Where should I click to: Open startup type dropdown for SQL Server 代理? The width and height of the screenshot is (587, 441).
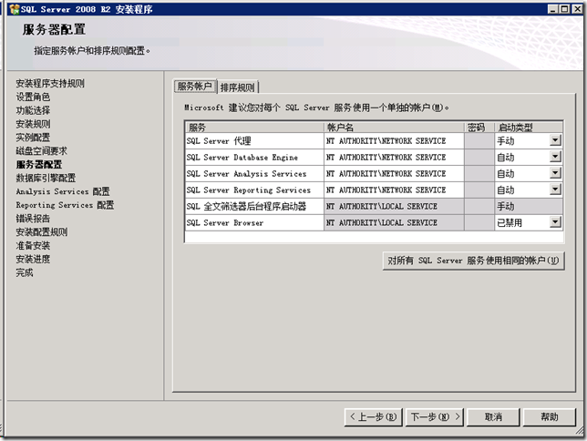(555, 140)
